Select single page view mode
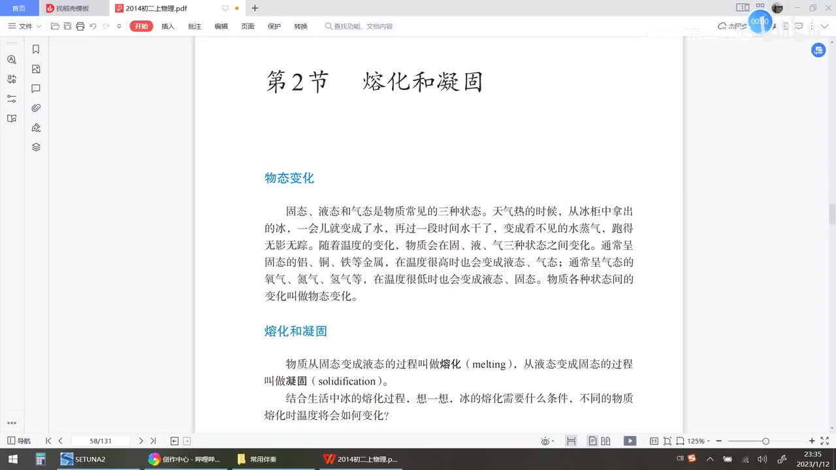The image size is (836, 470). tap(592, 441)
